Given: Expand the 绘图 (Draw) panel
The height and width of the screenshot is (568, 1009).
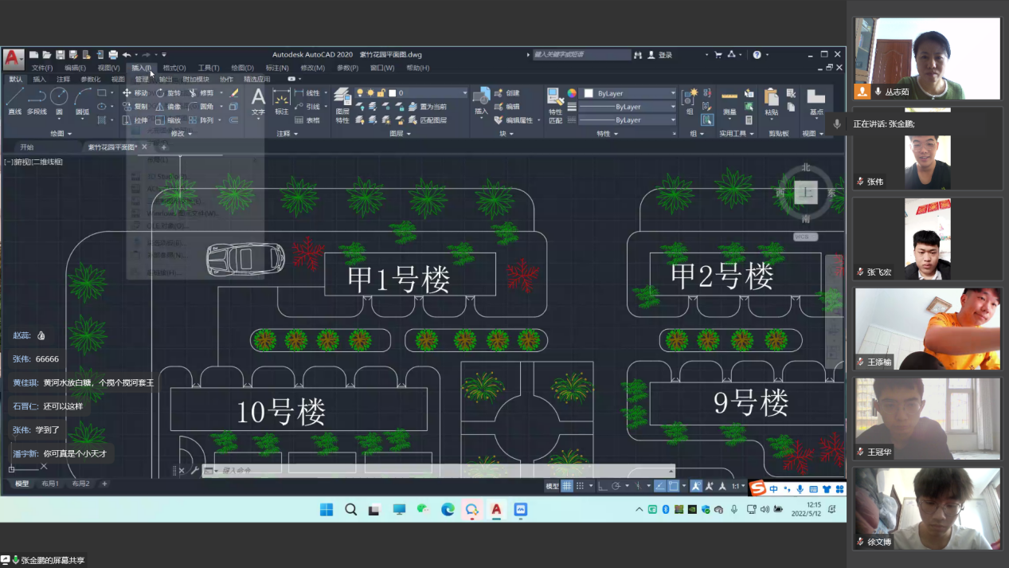Looking at the screenshot, I should click(x=61, y=134).
